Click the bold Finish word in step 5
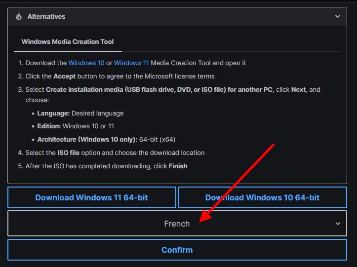Image resolution: width=357 pixels, height=267 pixels. pos(178,166)
